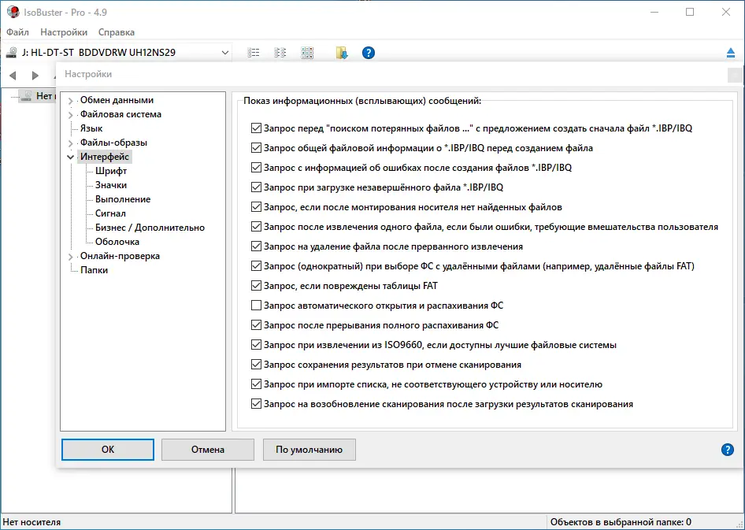The image size is (745, 530).
Task: Select 'Сигнал' under Интерфейс
Action: [110, 213]
